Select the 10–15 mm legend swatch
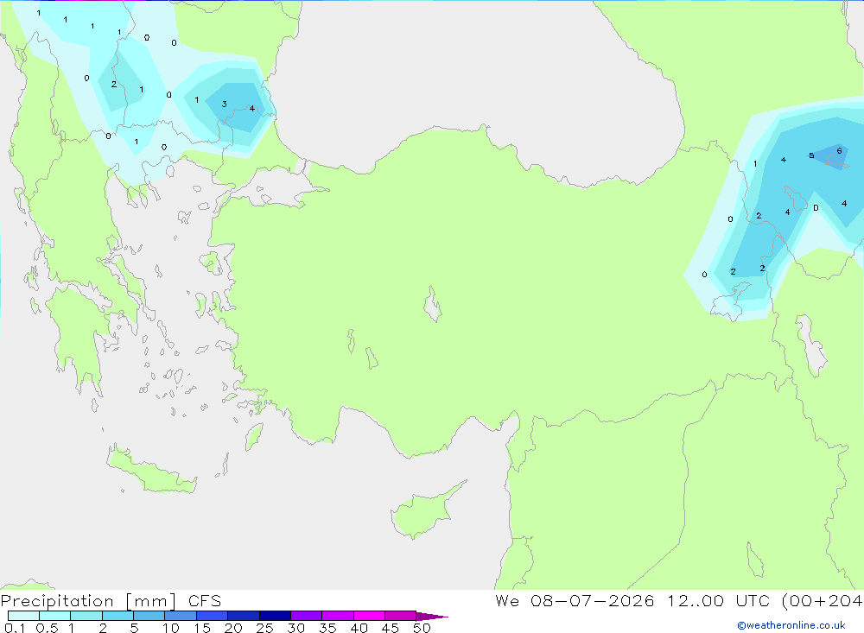The height and width of the screenshot is (633, 864). pyautogui.click(x=181, y=616)
